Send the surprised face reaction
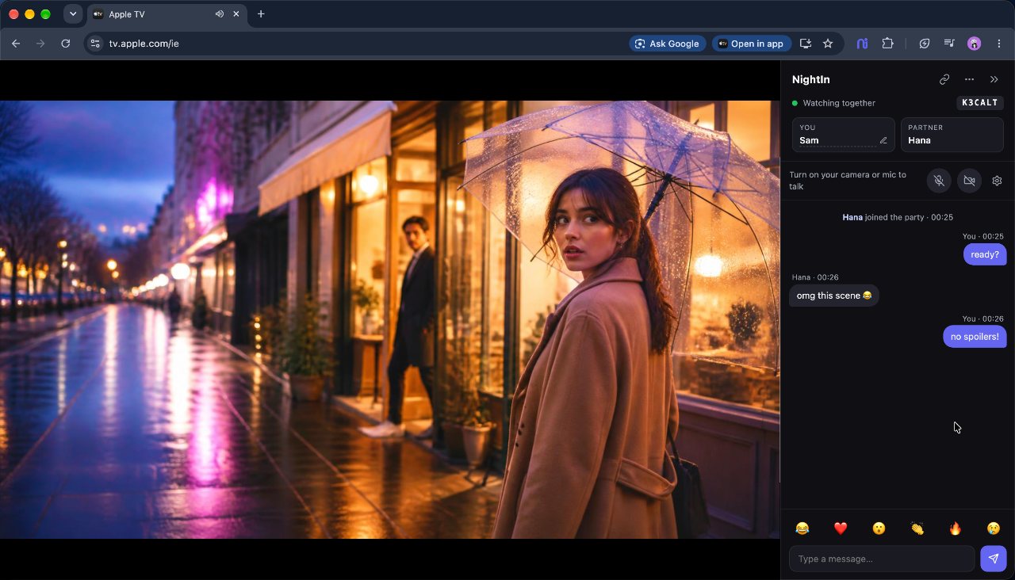Screen dimensions: 1015x580 tap(879, 528)
